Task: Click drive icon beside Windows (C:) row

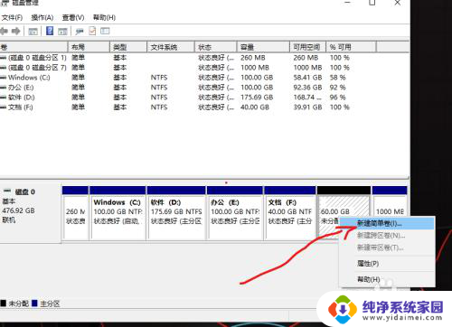Action: tap(3, 78)
